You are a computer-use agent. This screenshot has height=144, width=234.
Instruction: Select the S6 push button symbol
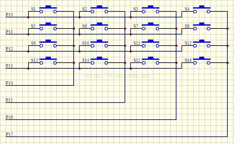pyautogui.click(x=99, y=27)
